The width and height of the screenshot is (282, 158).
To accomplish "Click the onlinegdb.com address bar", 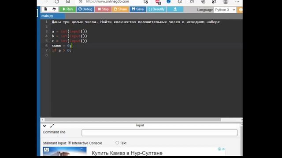I will (x=108, y=2).
